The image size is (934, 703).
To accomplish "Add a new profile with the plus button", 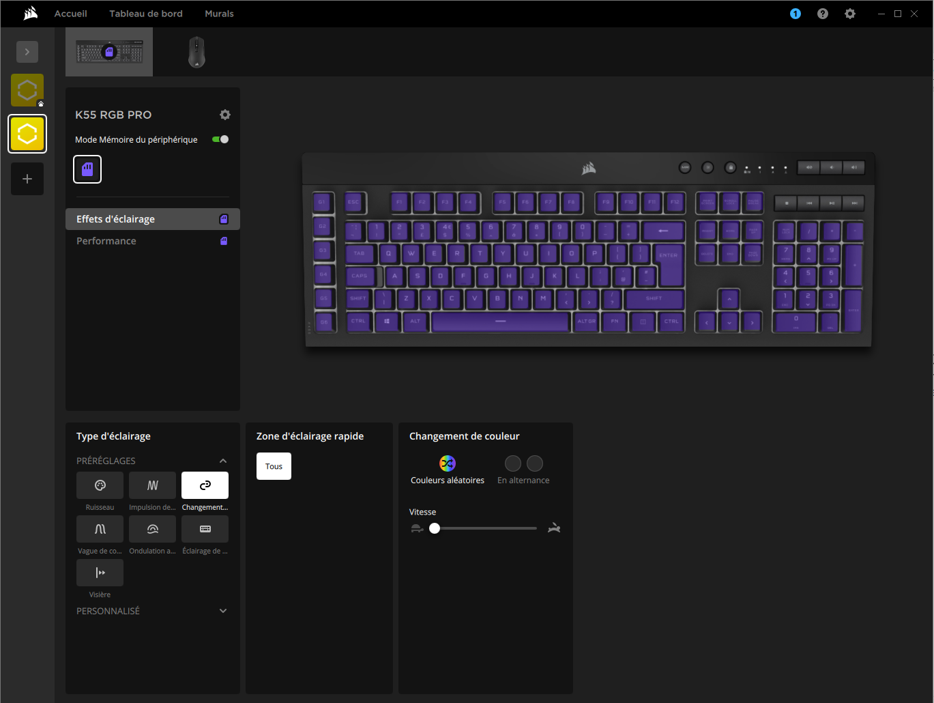I will pyautogui.click(x=27, y=179).
